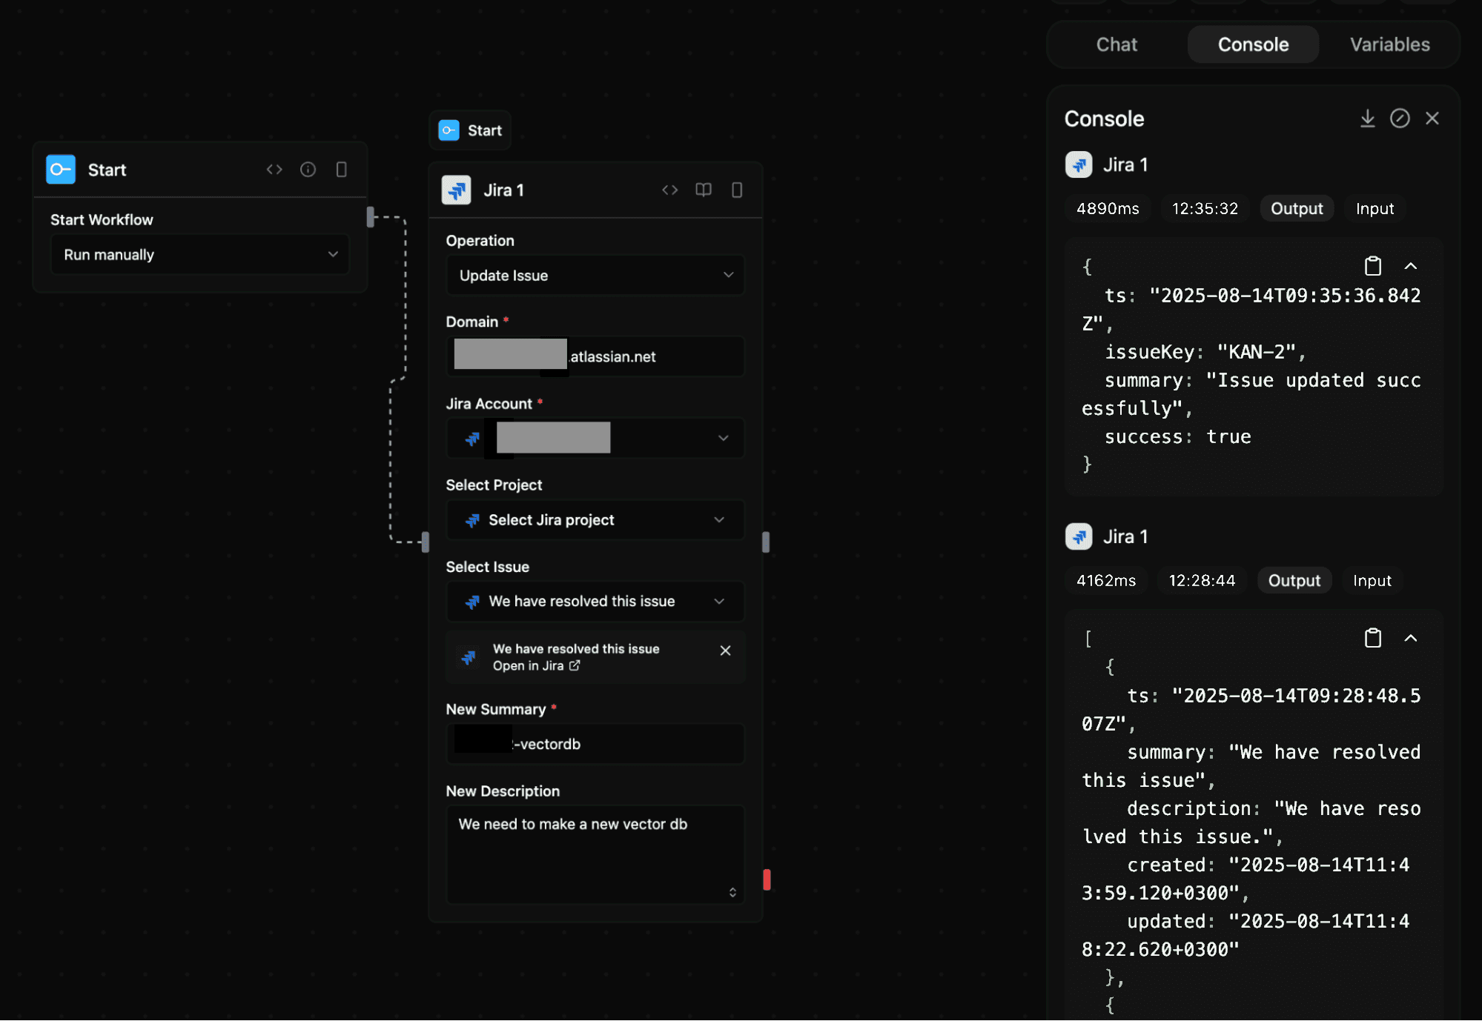This screenshot has width=1482, height=1021.
Task: Open the Operation dropdown showing Update Issue
Action: coord(595,275)
